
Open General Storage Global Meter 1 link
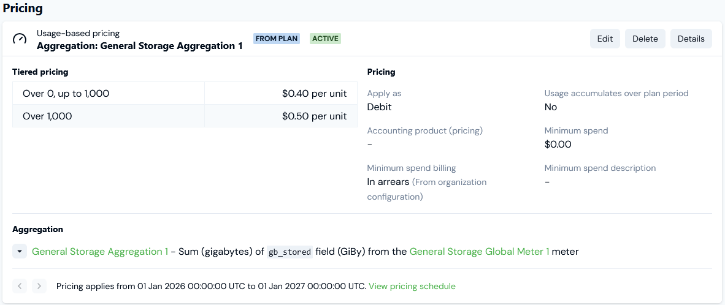tap(480, 252)
